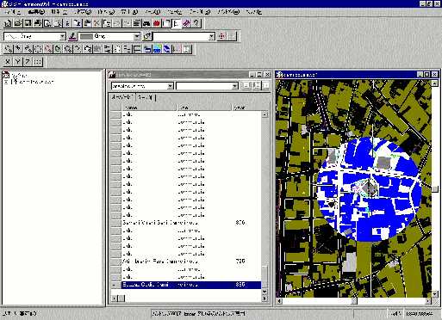Click the Print toolbar icon
The width and height of the screenshot is (442, 320).
coord(37,23)
